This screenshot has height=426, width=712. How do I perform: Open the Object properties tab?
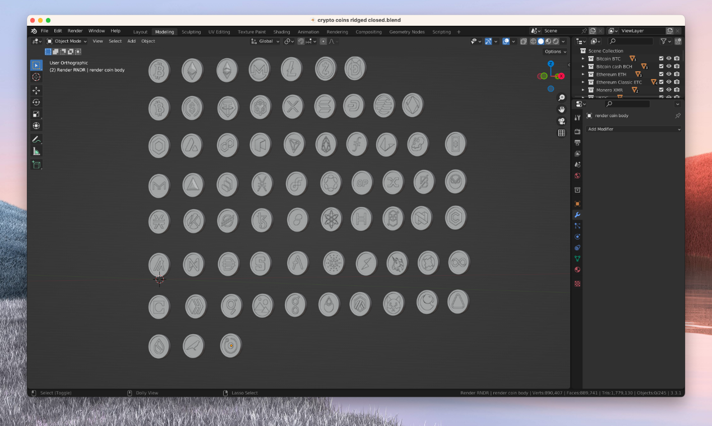click(x=577, y=203)
